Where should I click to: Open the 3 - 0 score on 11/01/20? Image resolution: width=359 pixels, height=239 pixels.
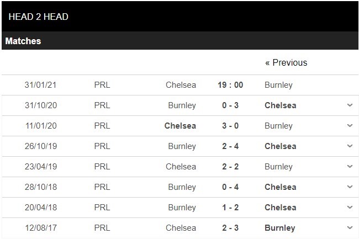230,125
